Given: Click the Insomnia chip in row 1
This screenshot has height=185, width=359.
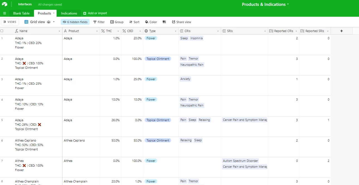Looking at the screenshot, I should tap(197, 38).
